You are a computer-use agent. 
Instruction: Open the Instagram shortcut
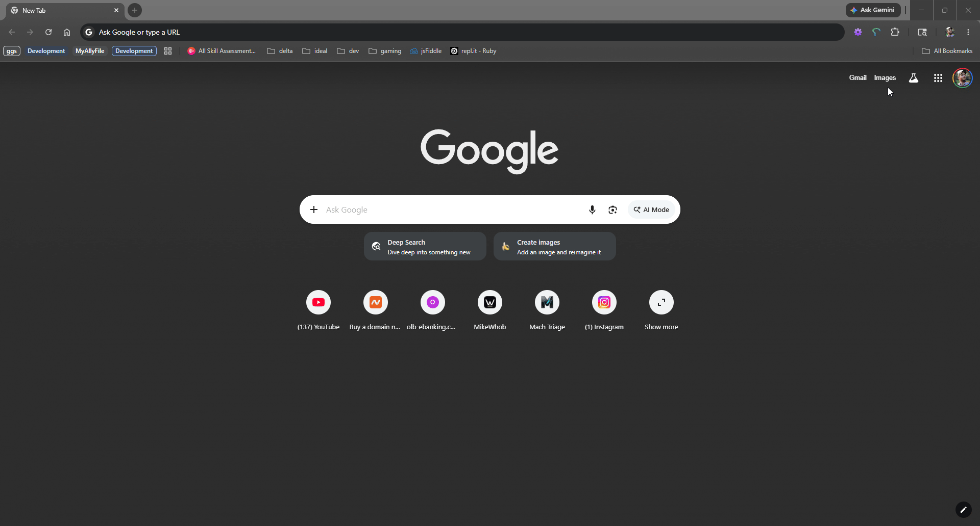click(604, 310)
